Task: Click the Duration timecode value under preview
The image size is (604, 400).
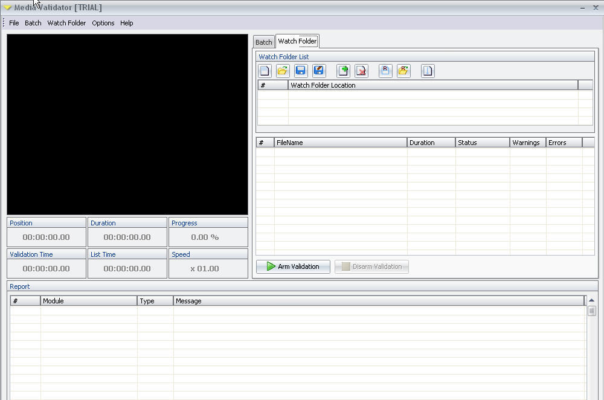Action: coord(127,237)
